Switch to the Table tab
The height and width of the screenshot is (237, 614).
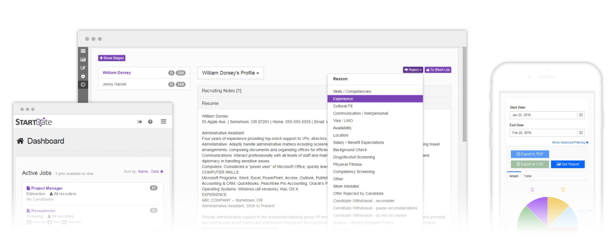pos(528,176)
